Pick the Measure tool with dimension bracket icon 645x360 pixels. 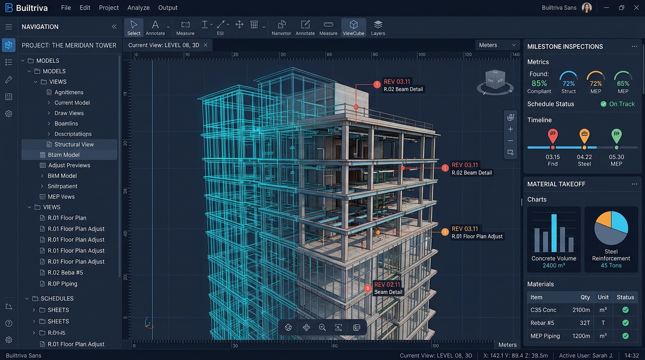[x=185, y=28]
